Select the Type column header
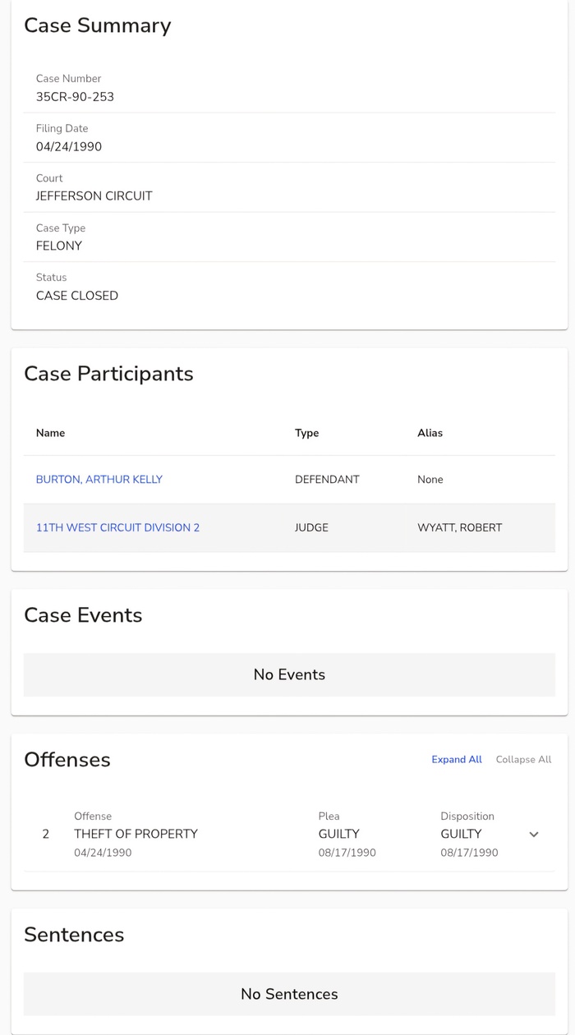575x1035 pixels. (x=306, y=433)
